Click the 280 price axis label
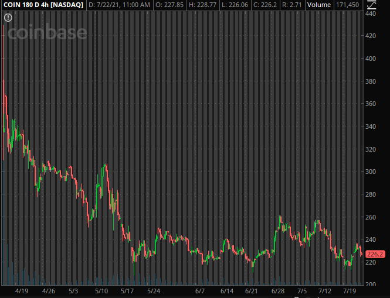390x298 pixels. [x=371, y=194]
